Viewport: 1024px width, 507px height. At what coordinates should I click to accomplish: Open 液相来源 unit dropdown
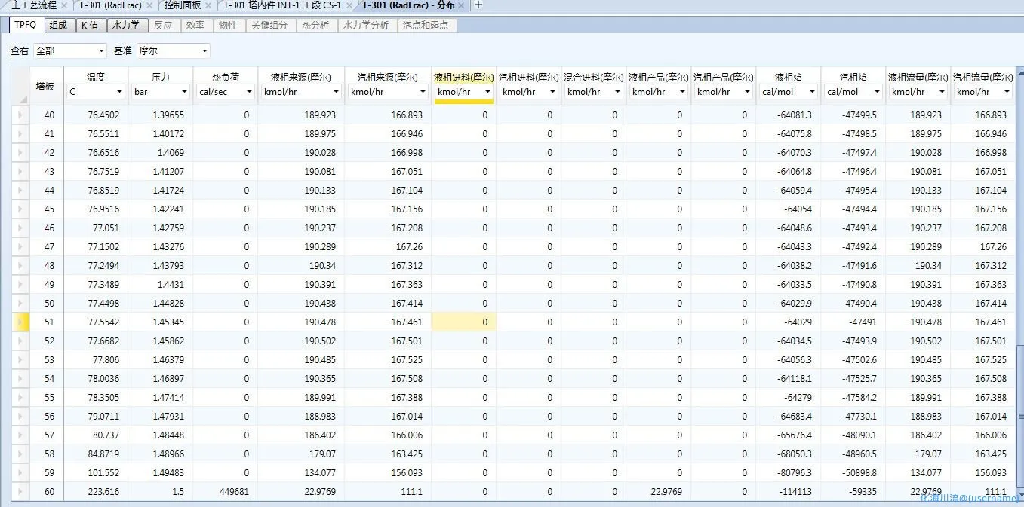pos(300,92)
